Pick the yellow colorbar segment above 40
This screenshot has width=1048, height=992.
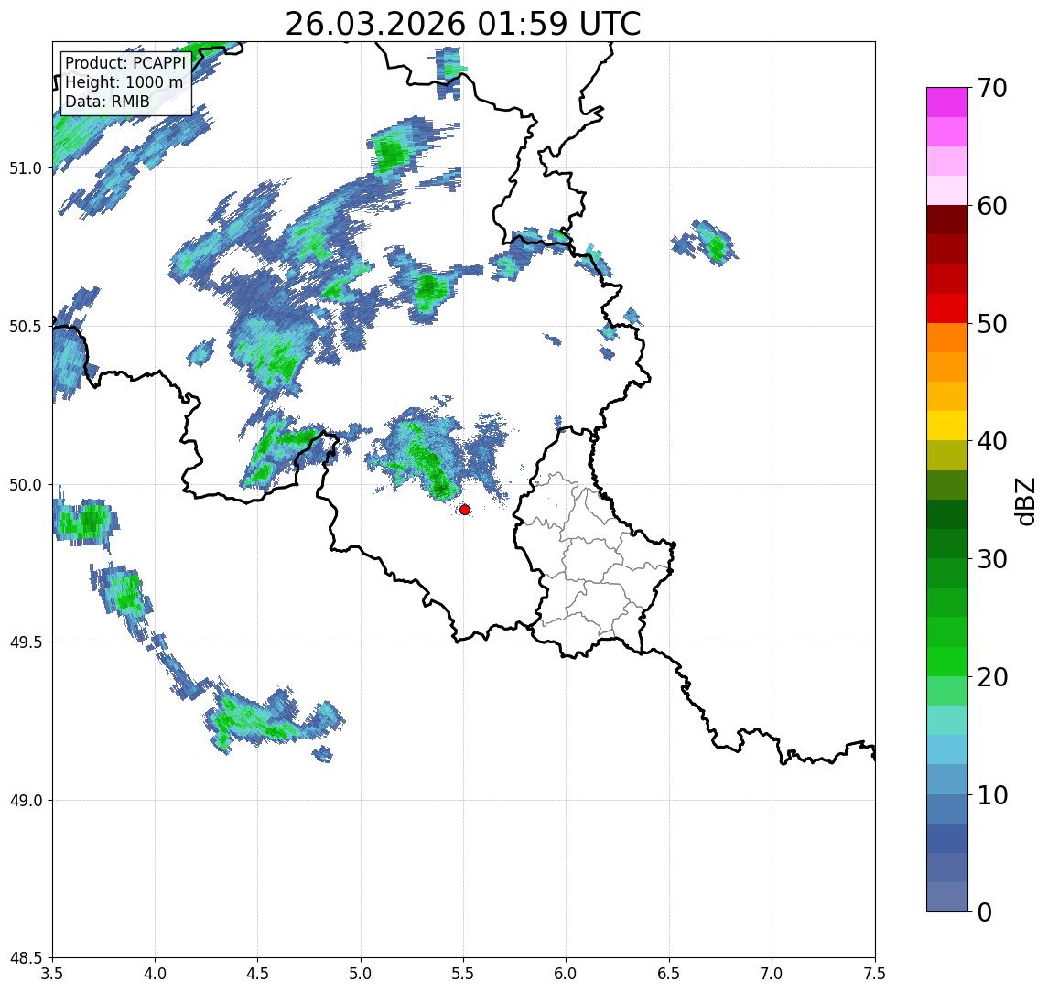pyautogui.click(x=947, y=426)
